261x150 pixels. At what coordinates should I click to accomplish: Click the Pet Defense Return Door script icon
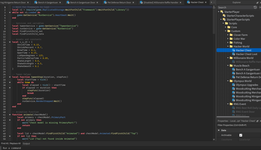234,77
